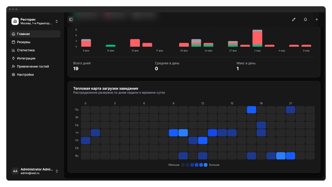332x187 pixels.
Task: Click the brightest legend swatch near Больше
Action: 205,165
